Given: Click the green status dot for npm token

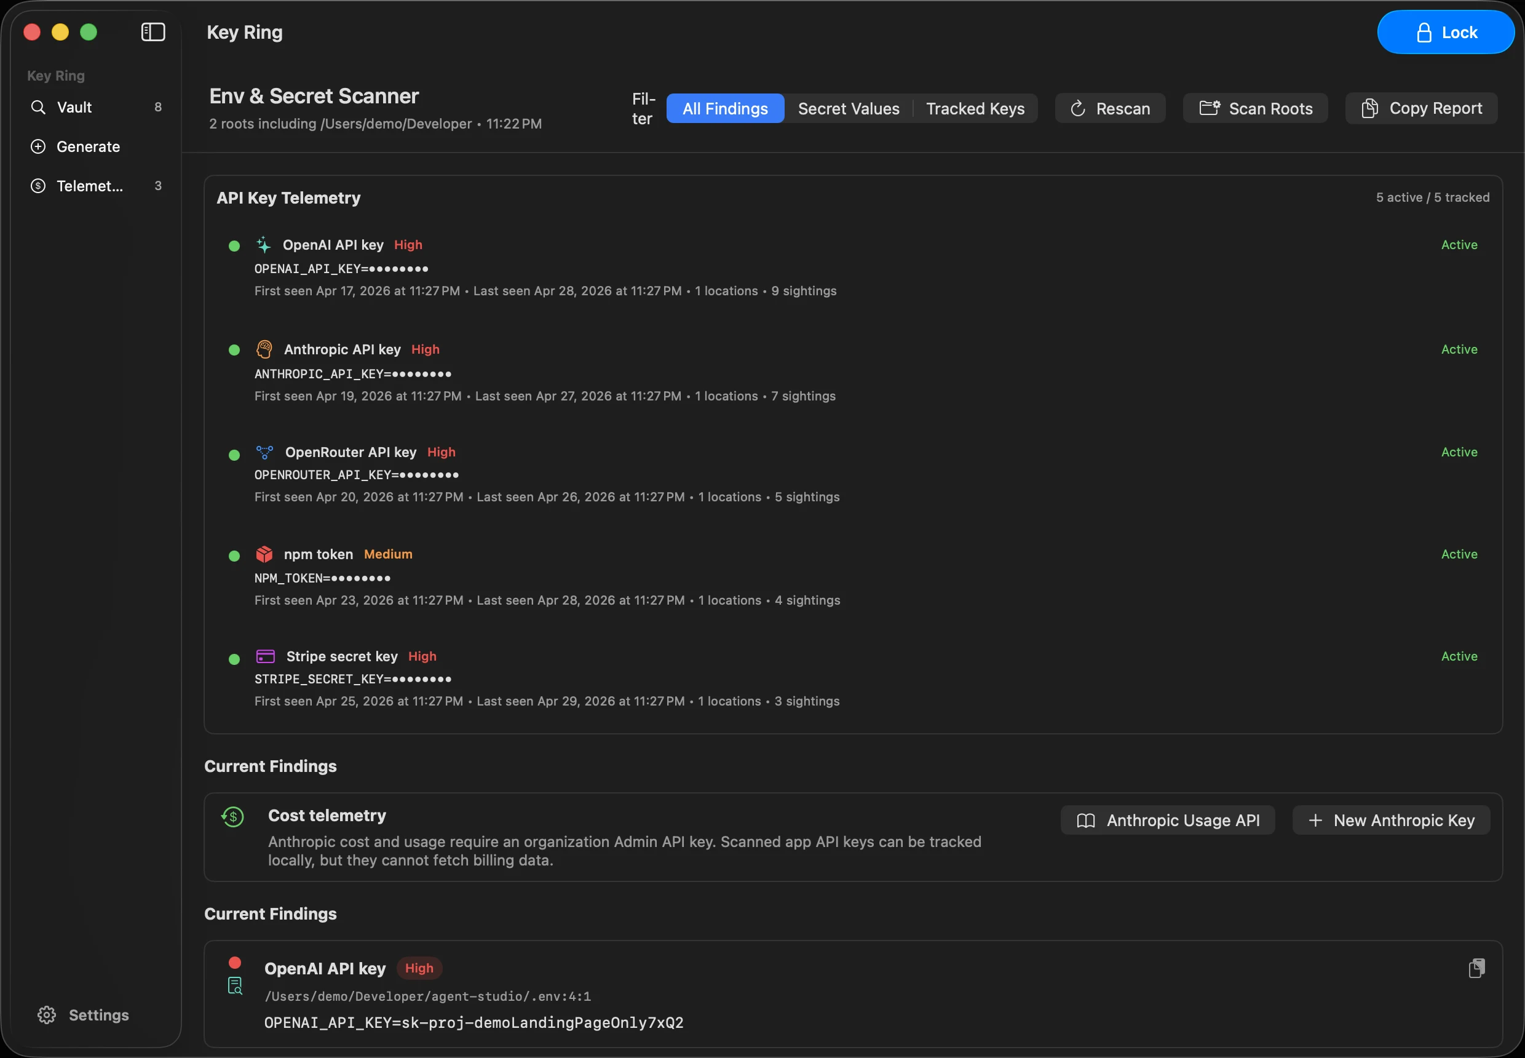Looking at the screenshot, I should [x=234, y=556].
